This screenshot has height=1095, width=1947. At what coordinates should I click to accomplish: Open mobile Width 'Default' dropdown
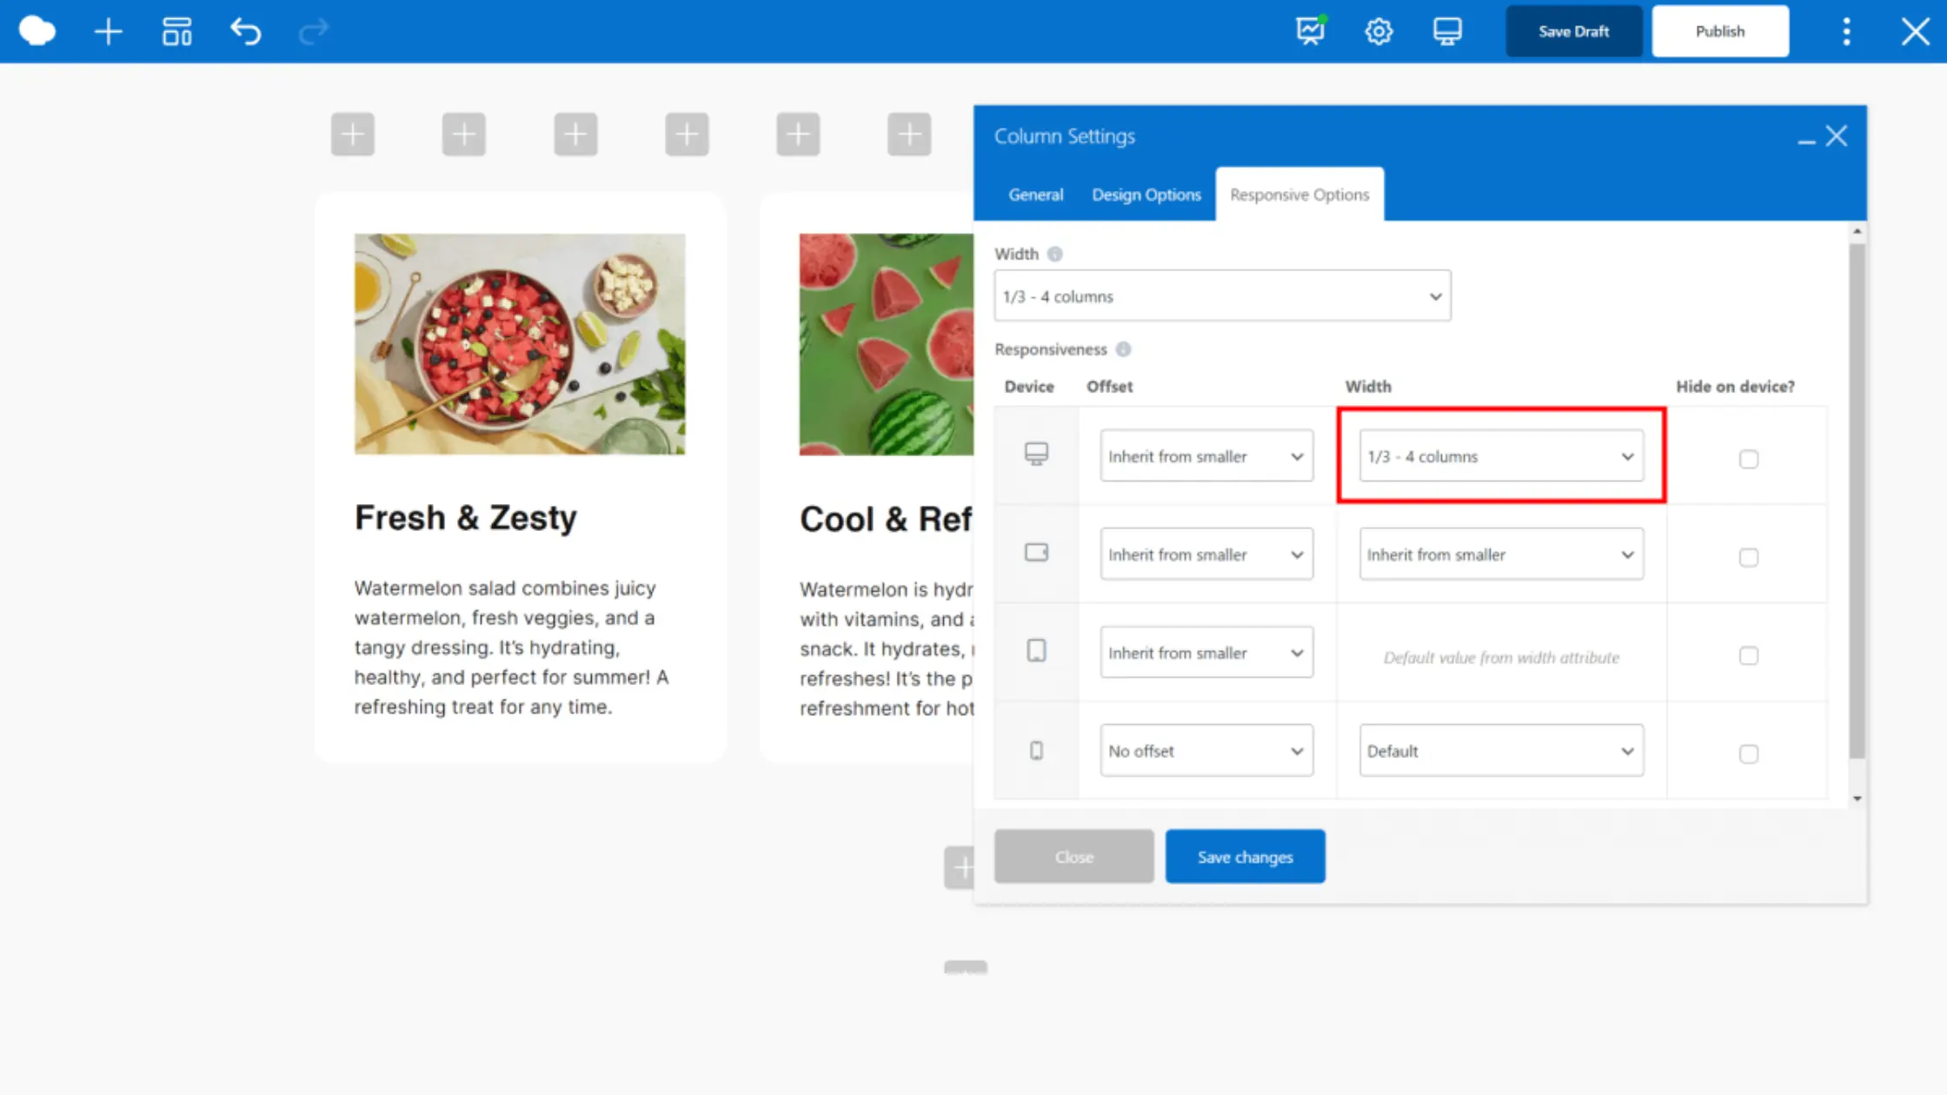[1501, 751]
